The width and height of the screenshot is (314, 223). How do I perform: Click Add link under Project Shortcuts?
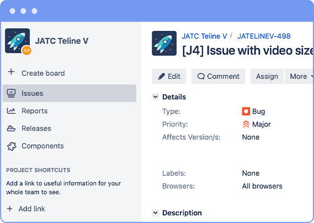coord(26,209)
